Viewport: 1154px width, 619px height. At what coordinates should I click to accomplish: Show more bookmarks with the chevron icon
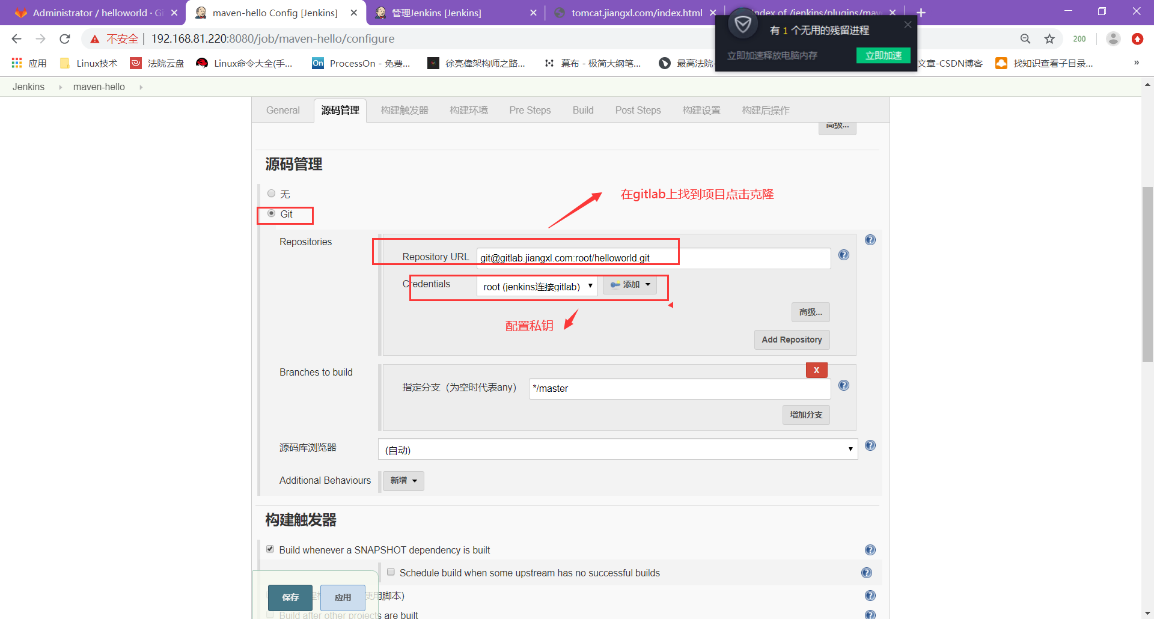[x=1136, y=63]
